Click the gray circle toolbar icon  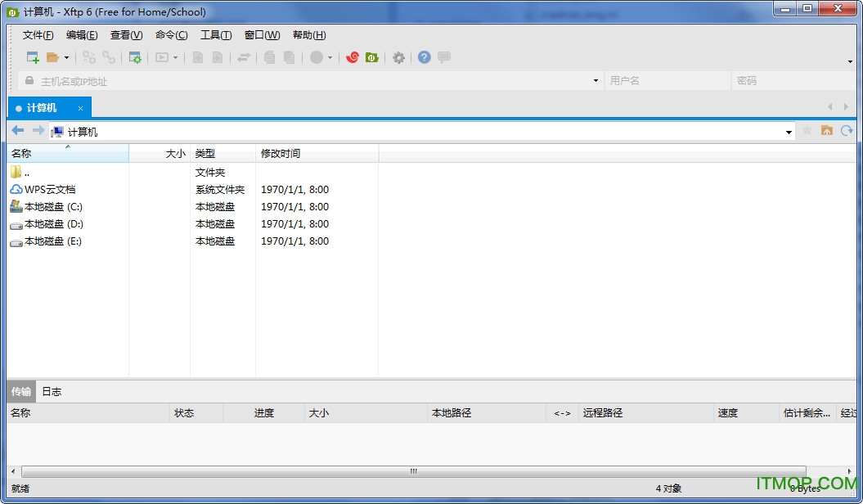317,57
